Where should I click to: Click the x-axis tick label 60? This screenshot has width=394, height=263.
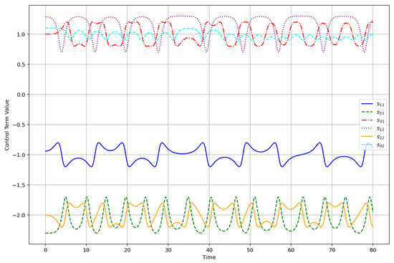[291, 250]
